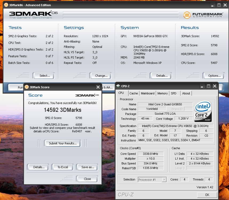Click Details... under System in 3DMark06
Viewport: 229px width, 200px height.
161,76
